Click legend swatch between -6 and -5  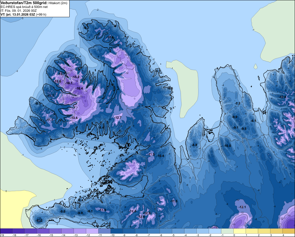pyautogui.click(x=166, y=231)
